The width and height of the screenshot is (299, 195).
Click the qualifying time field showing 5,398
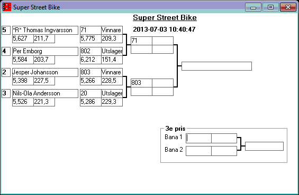pyautogui.click(x=23, y=81)
